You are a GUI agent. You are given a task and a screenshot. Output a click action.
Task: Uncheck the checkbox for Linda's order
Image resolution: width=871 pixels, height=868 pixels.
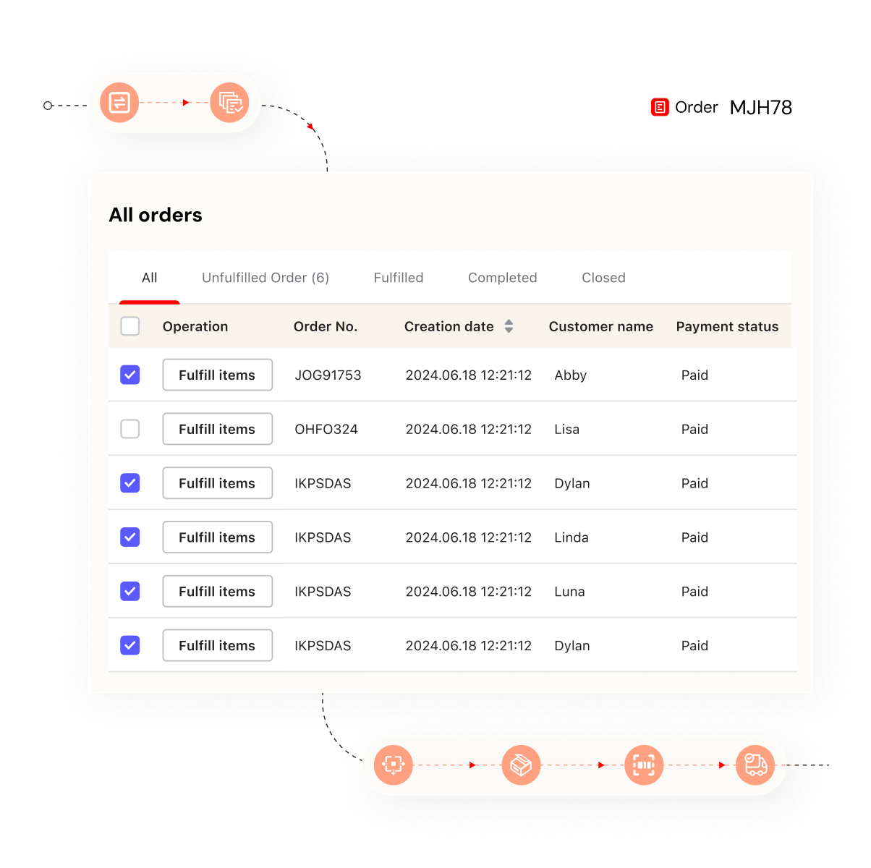[x=130, y=537]
